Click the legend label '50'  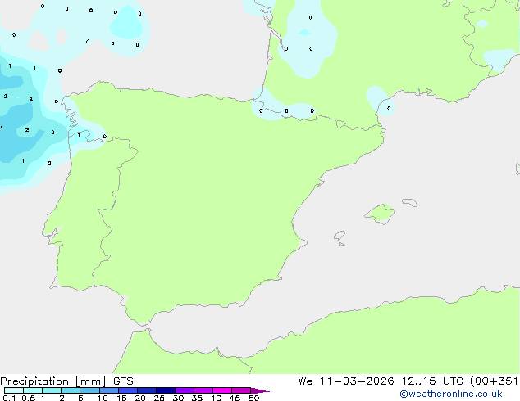(x=253, y=398)
